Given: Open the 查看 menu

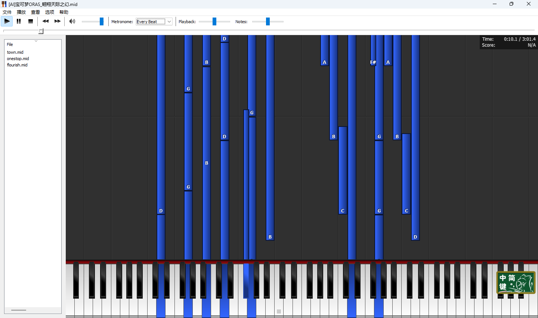Looking at the screenshot, I should [35, 12].
